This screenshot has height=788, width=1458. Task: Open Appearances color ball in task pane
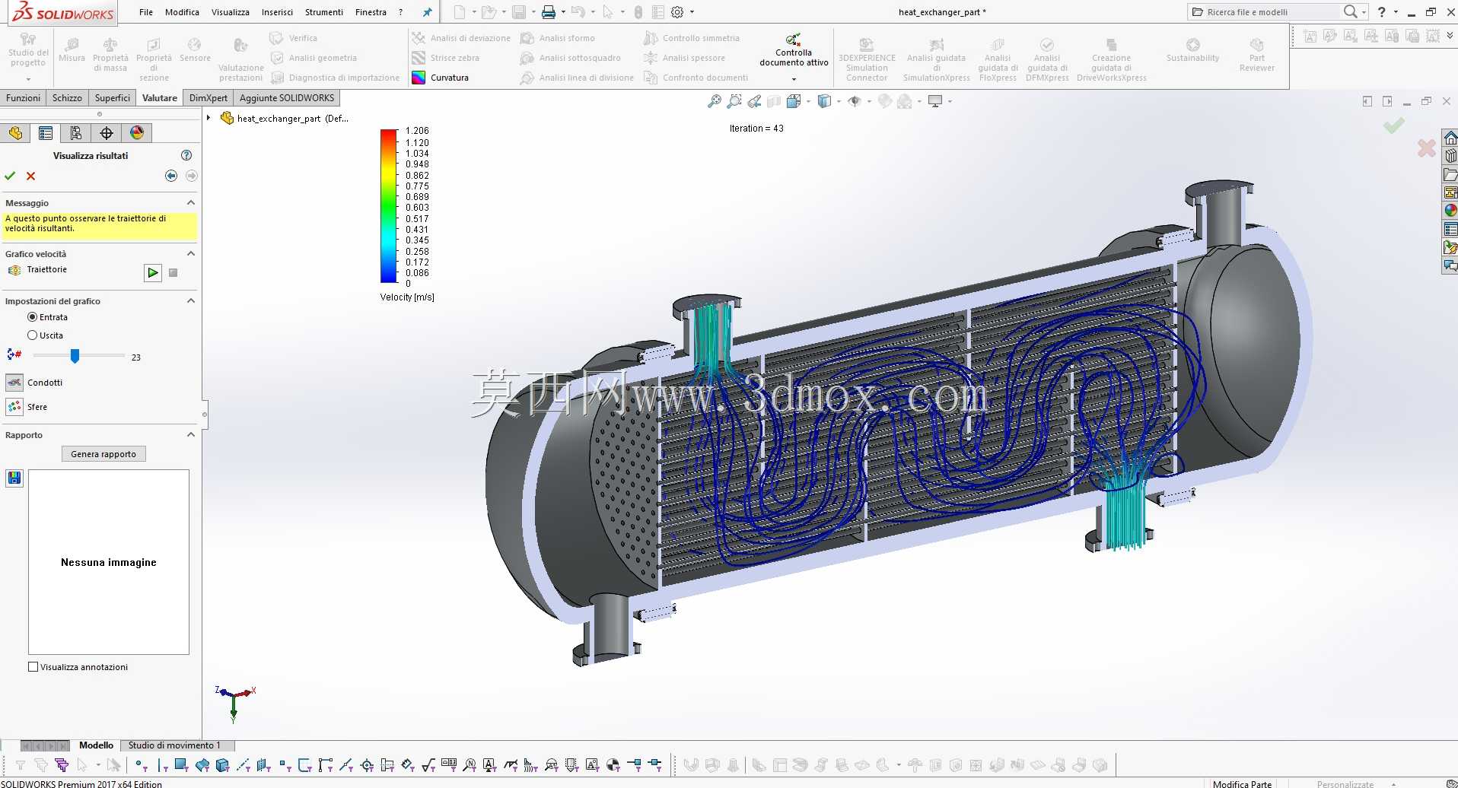1450,211
